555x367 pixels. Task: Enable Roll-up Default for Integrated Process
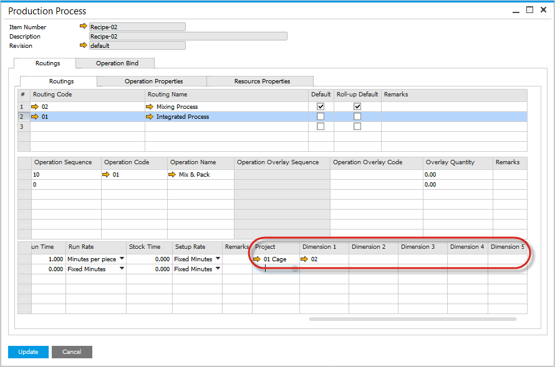357,117
